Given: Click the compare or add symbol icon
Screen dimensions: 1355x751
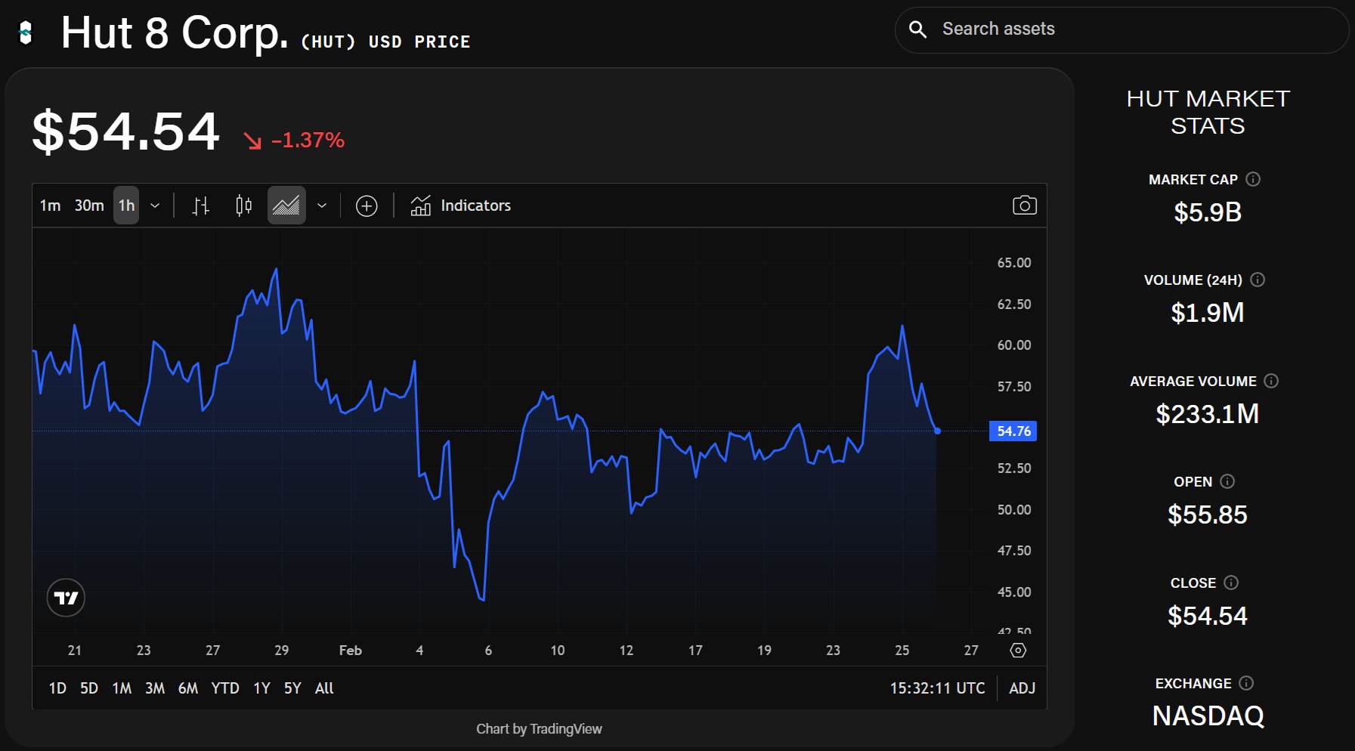Looking at the screenshot, I should pos(367,206).
